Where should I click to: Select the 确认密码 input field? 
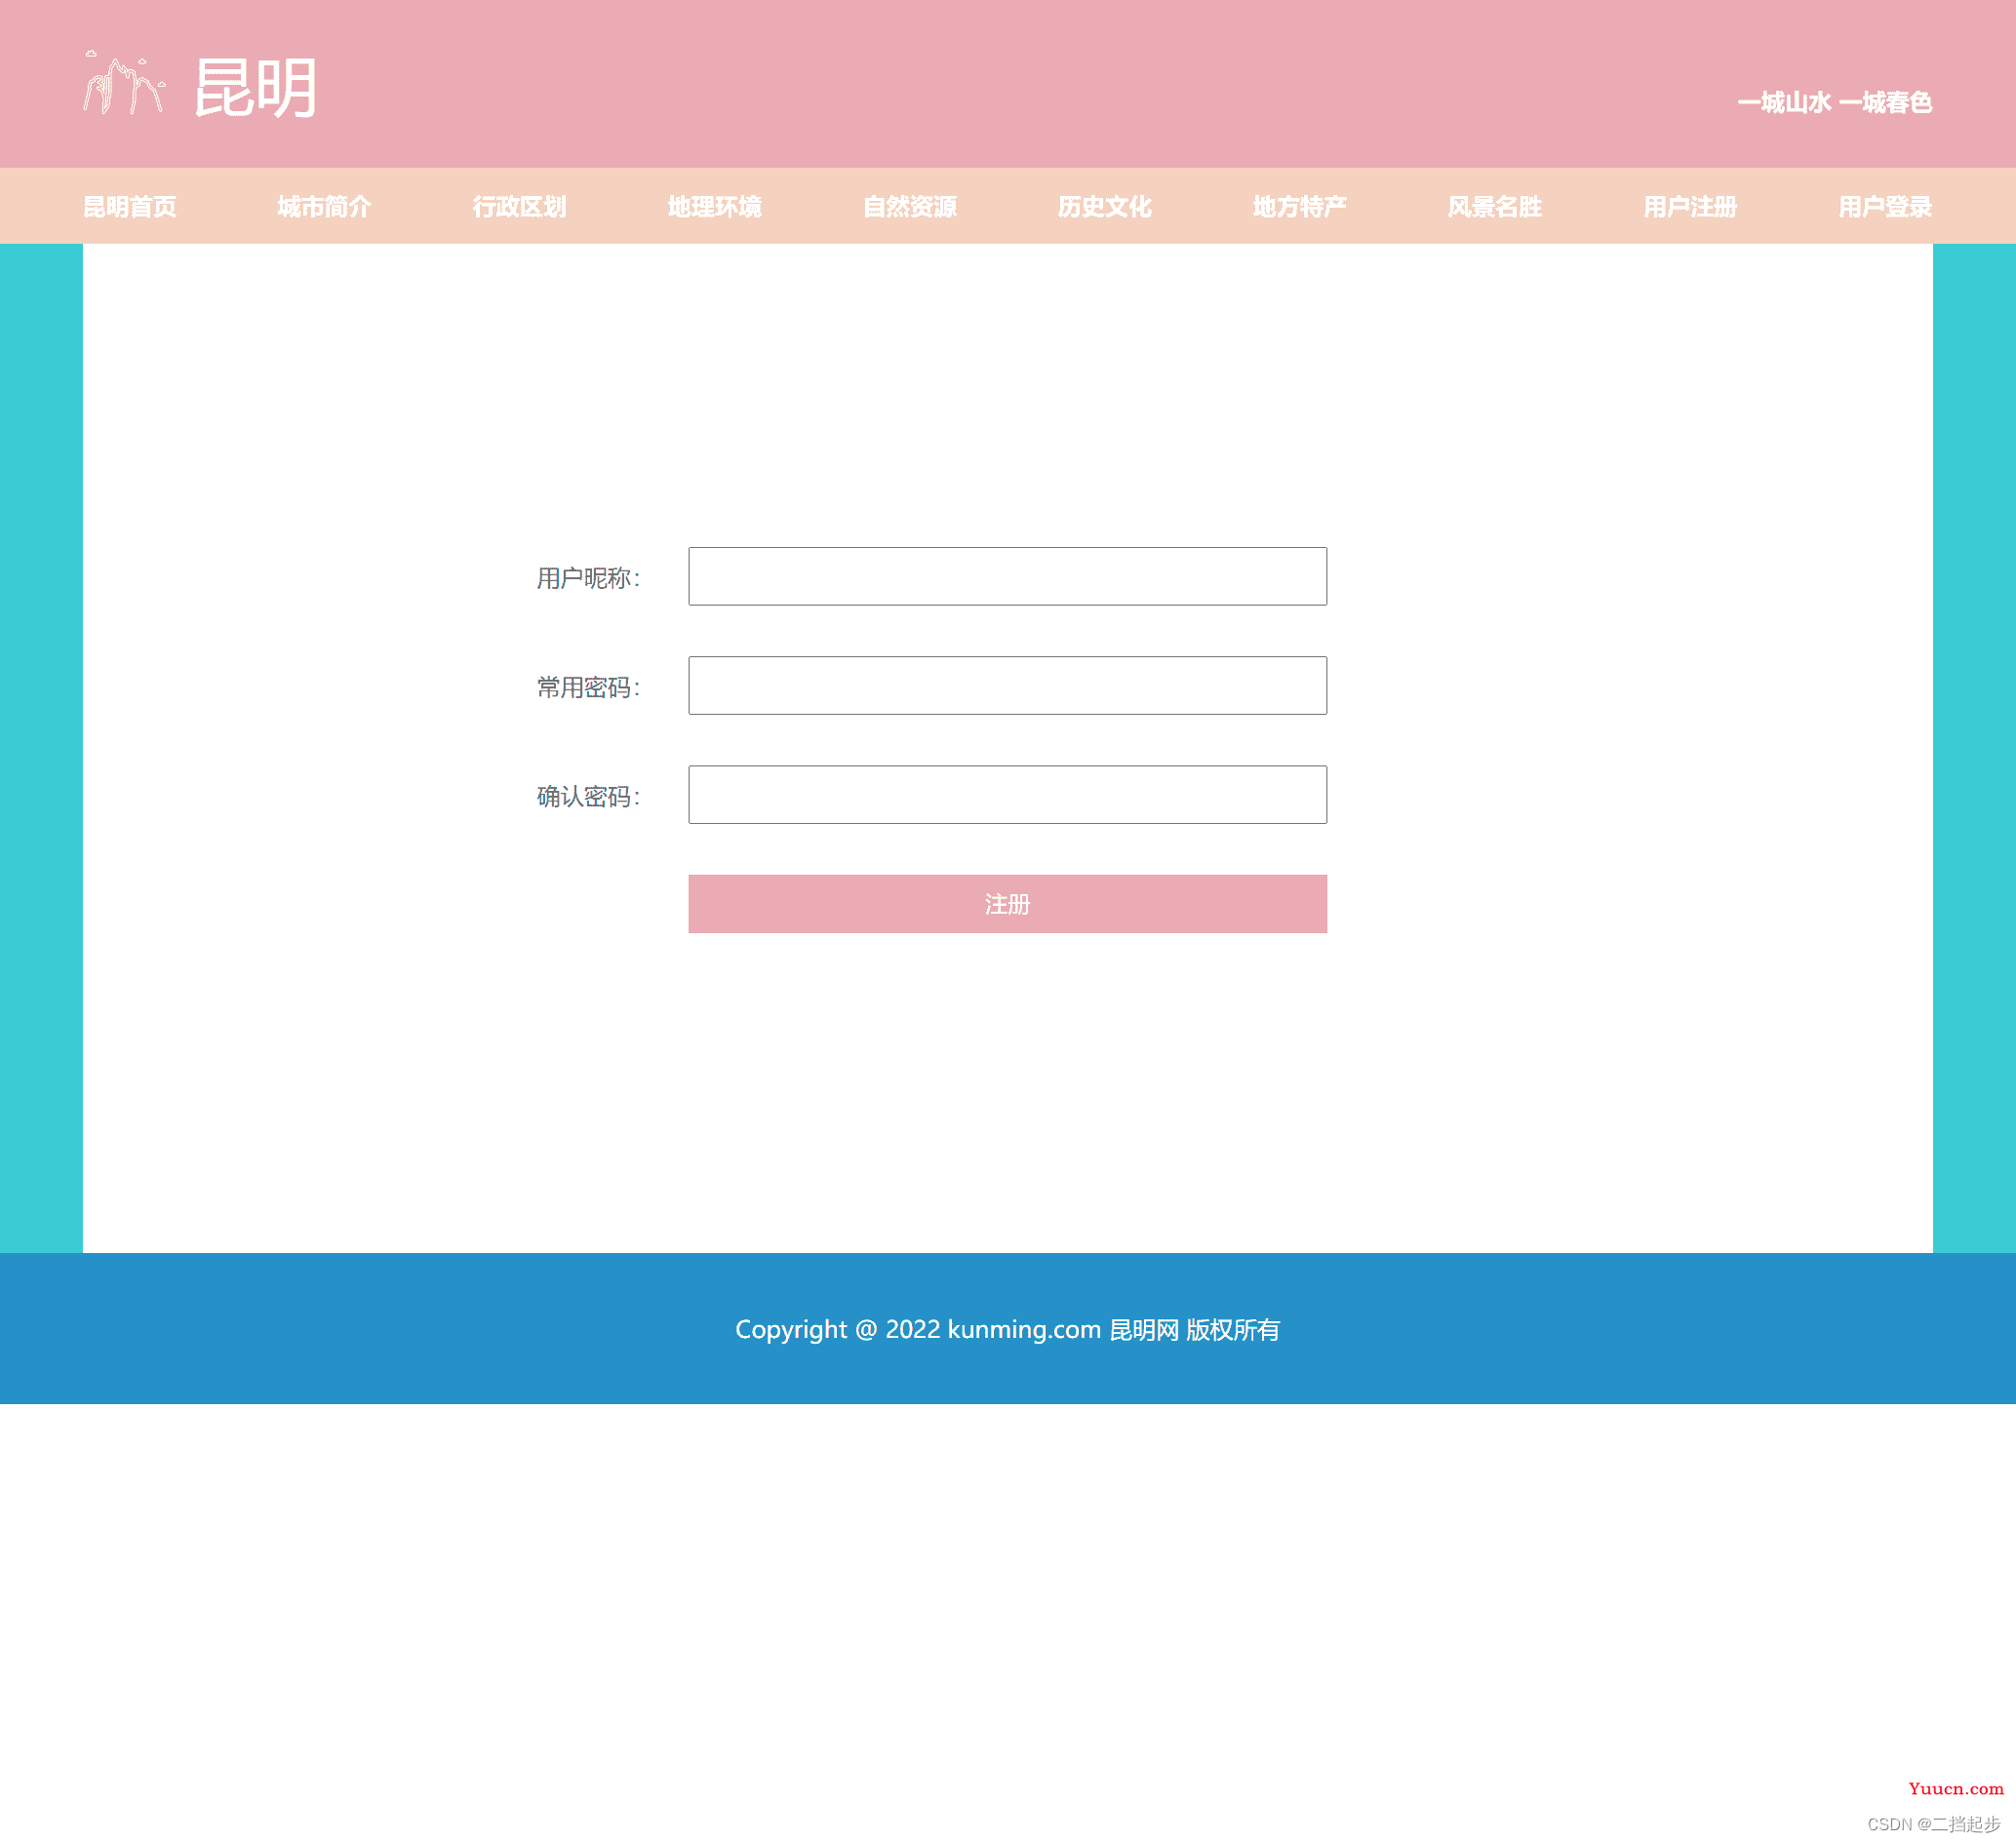[1007, 794]
